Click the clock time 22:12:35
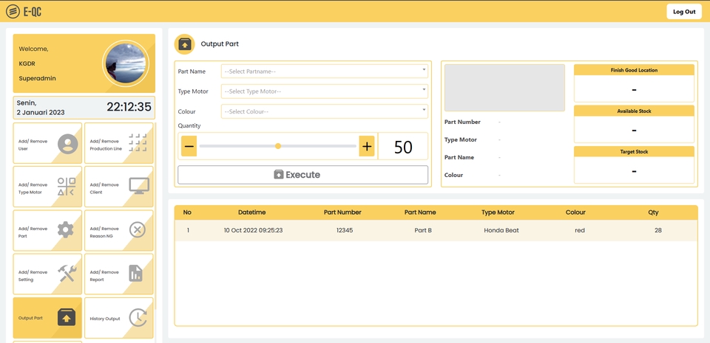Viewport: 710px width, 343px height. pyautogui.click(x=129, y=107)
